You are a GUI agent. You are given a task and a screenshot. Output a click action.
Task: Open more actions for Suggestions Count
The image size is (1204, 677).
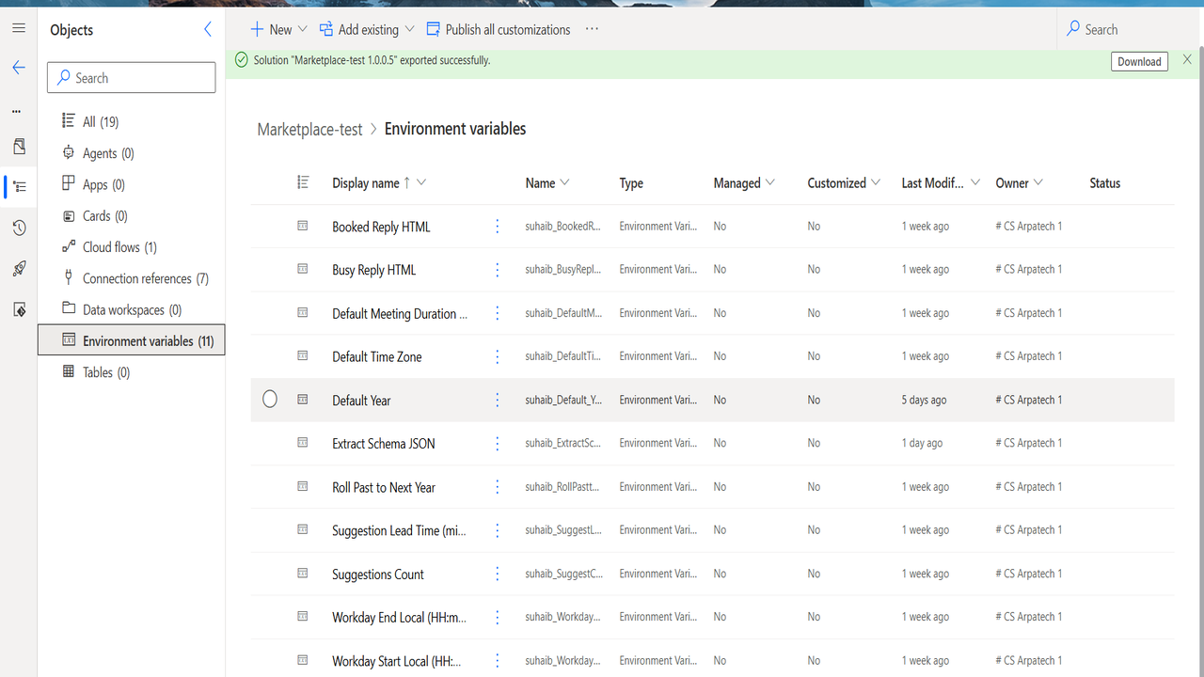498,574
